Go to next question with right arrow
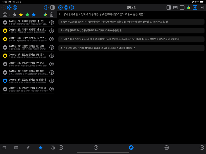 point(202,148)
